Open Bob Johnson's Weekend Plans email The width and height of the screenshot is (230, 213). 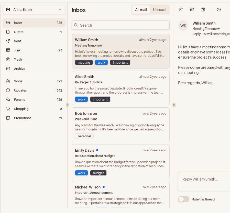(121, 125)
